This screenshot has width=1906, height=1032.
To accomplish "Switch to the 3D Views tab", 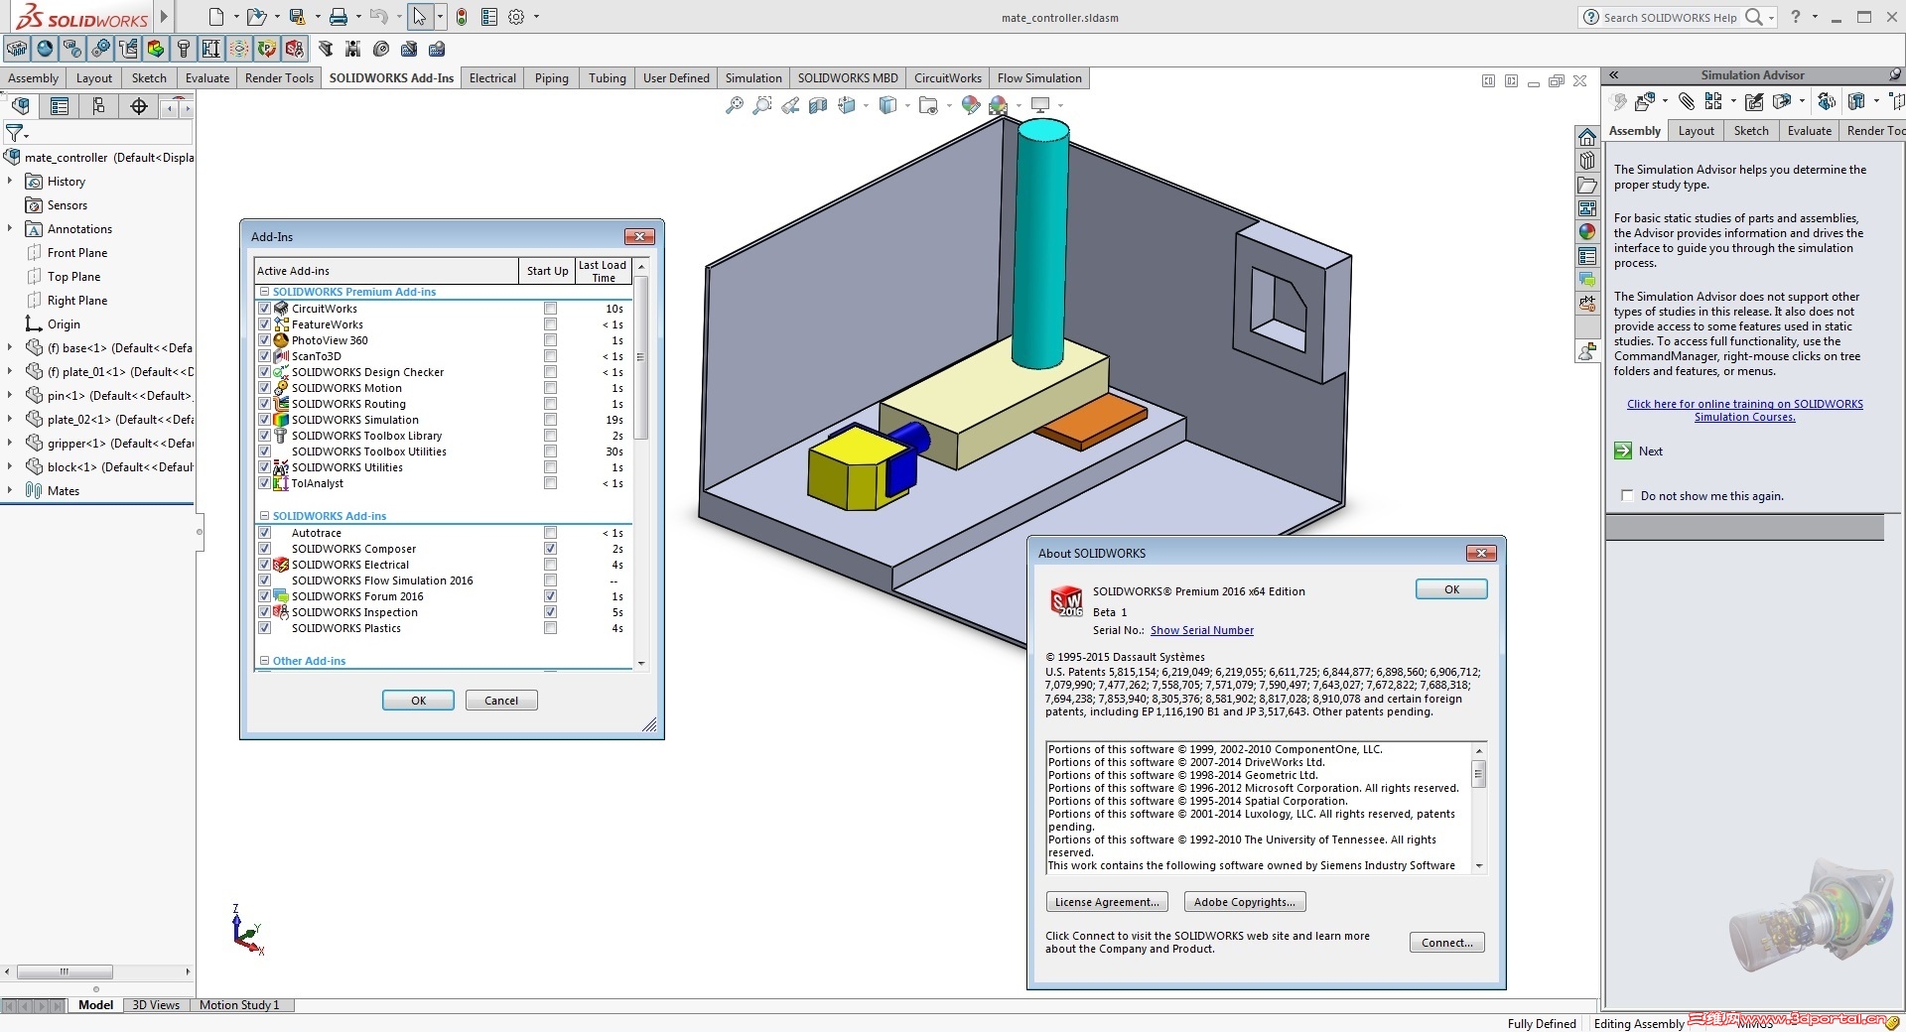I will pyautogui.click(x=156, y=1005).
